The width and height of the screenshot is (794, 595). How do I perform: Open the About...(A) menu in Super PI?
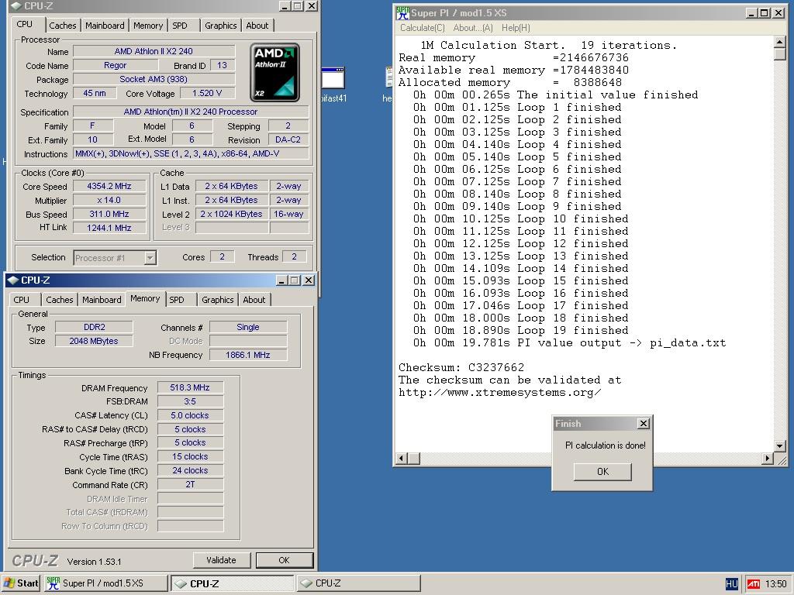click(473, 28)
